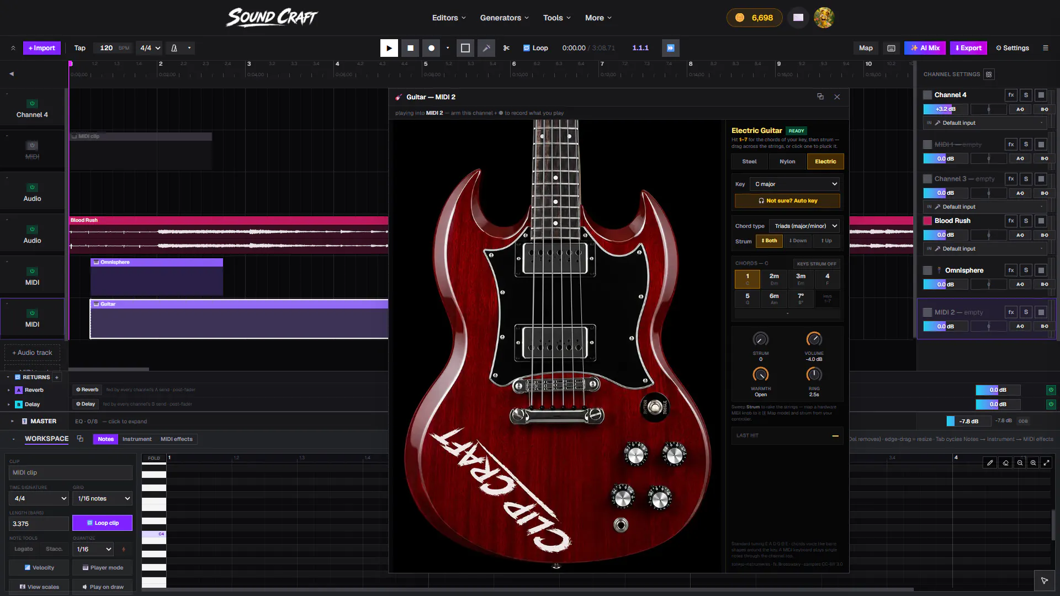Open the keyboard icon next to Map

click(891, 48)
